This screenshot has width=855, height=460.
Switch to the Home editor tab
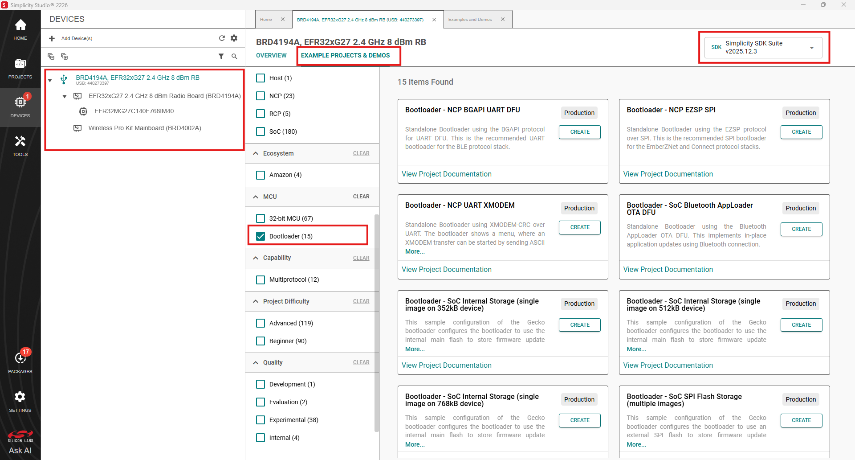click(x=266, y=19)
